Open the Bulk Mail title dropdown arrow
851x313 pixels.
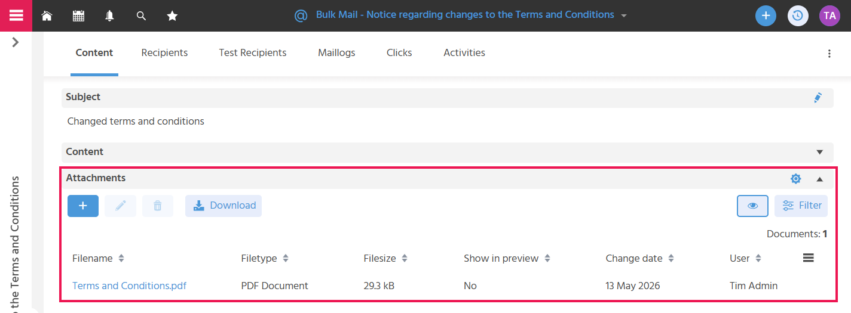624,16
